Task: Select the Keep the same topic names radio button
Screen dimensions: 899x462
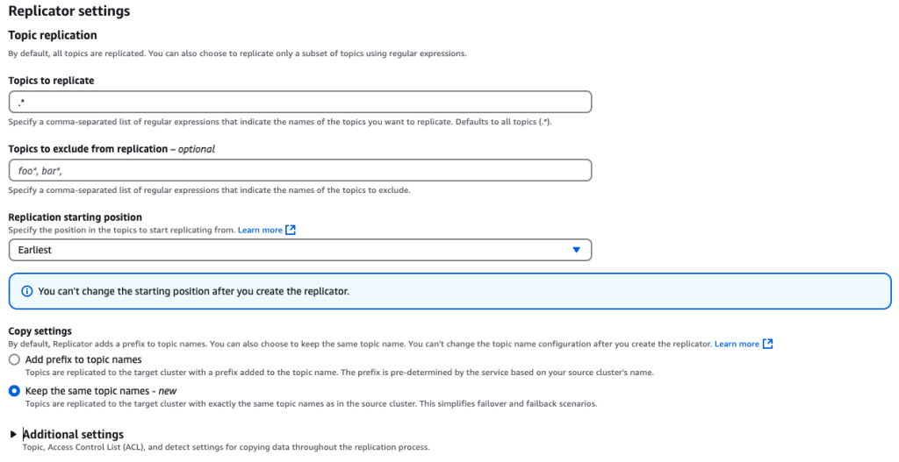Action: [x=14, y=391]
